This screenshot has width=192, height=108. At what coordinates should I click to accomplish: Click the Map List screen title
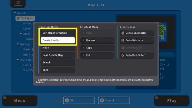(x=96, y=5)
